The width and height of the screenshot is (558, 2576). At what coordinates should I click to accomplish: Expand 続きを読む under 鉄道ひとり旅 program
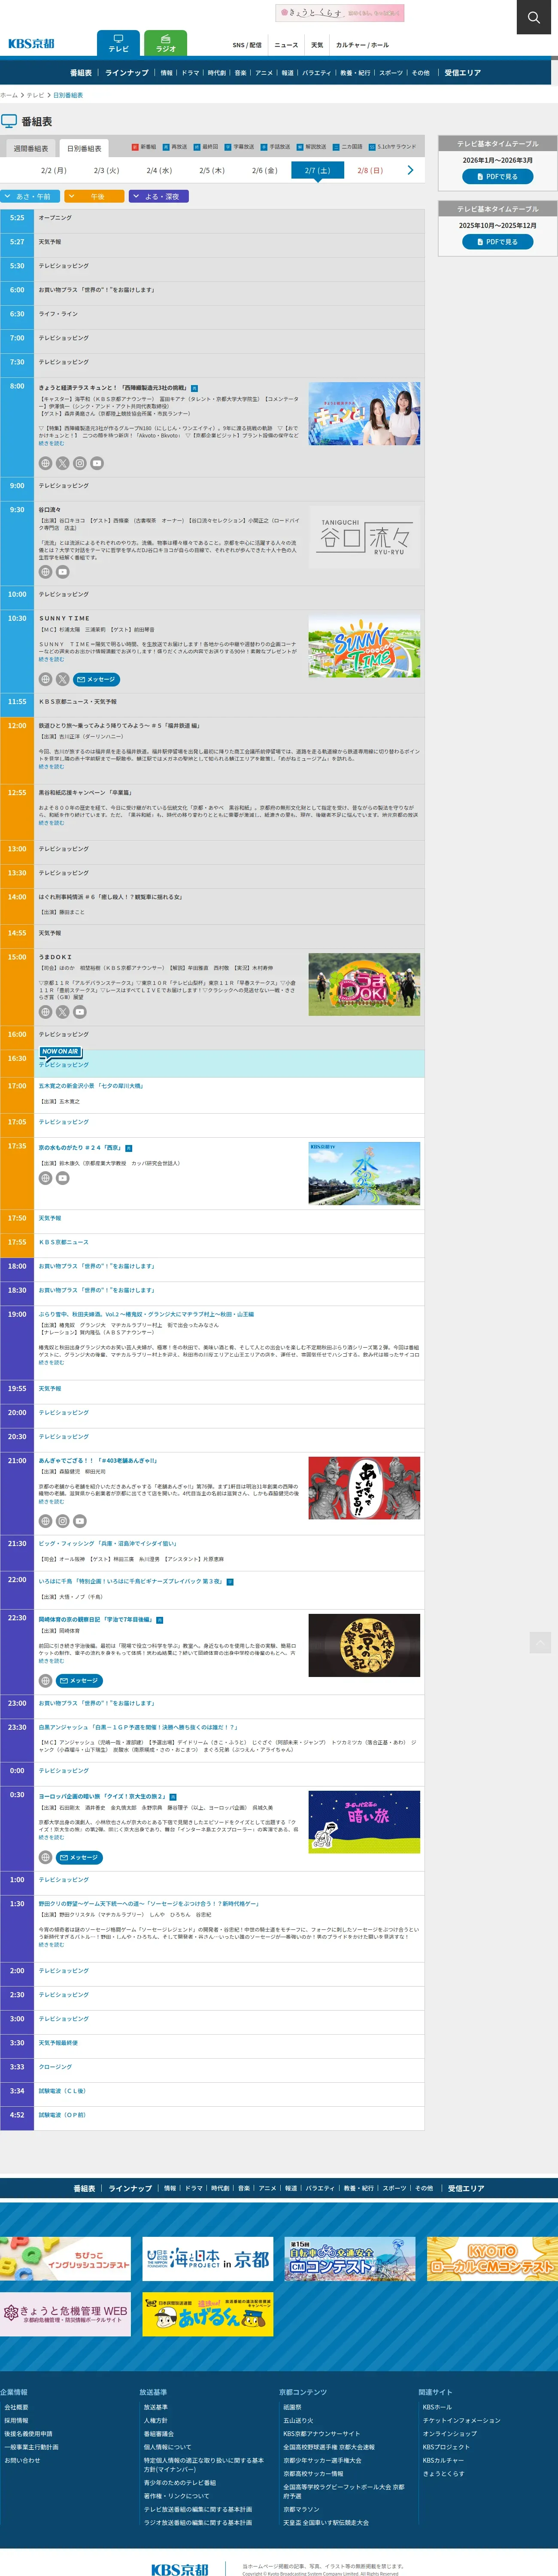[x=51, y=767]
